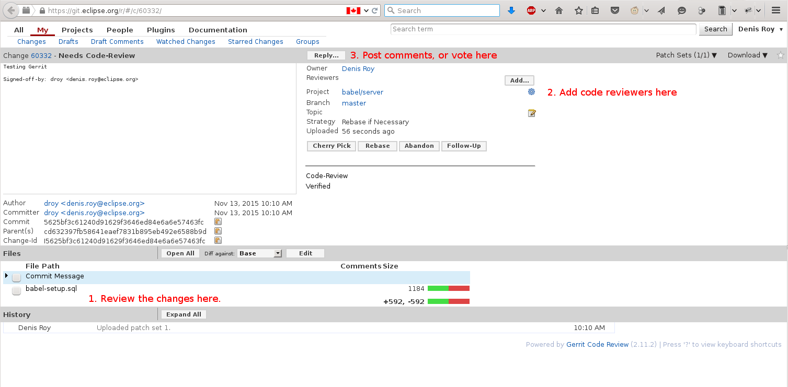Open the Adblock Plus ABP icon

tap(531, 10)
